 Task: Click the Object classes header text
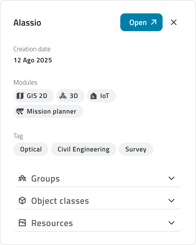coord(60,201)
